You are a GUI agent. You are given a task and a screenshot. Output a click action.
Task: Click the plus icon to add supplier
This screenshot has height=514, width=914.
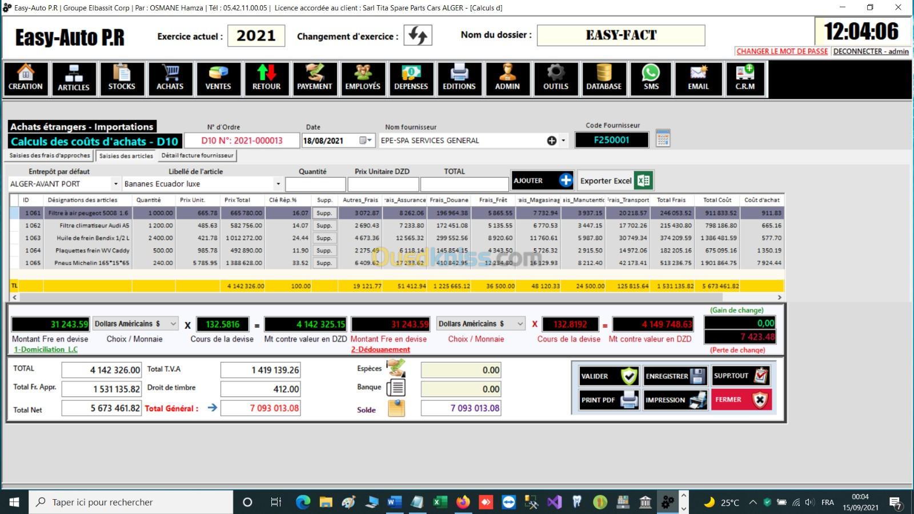point(552,140)
